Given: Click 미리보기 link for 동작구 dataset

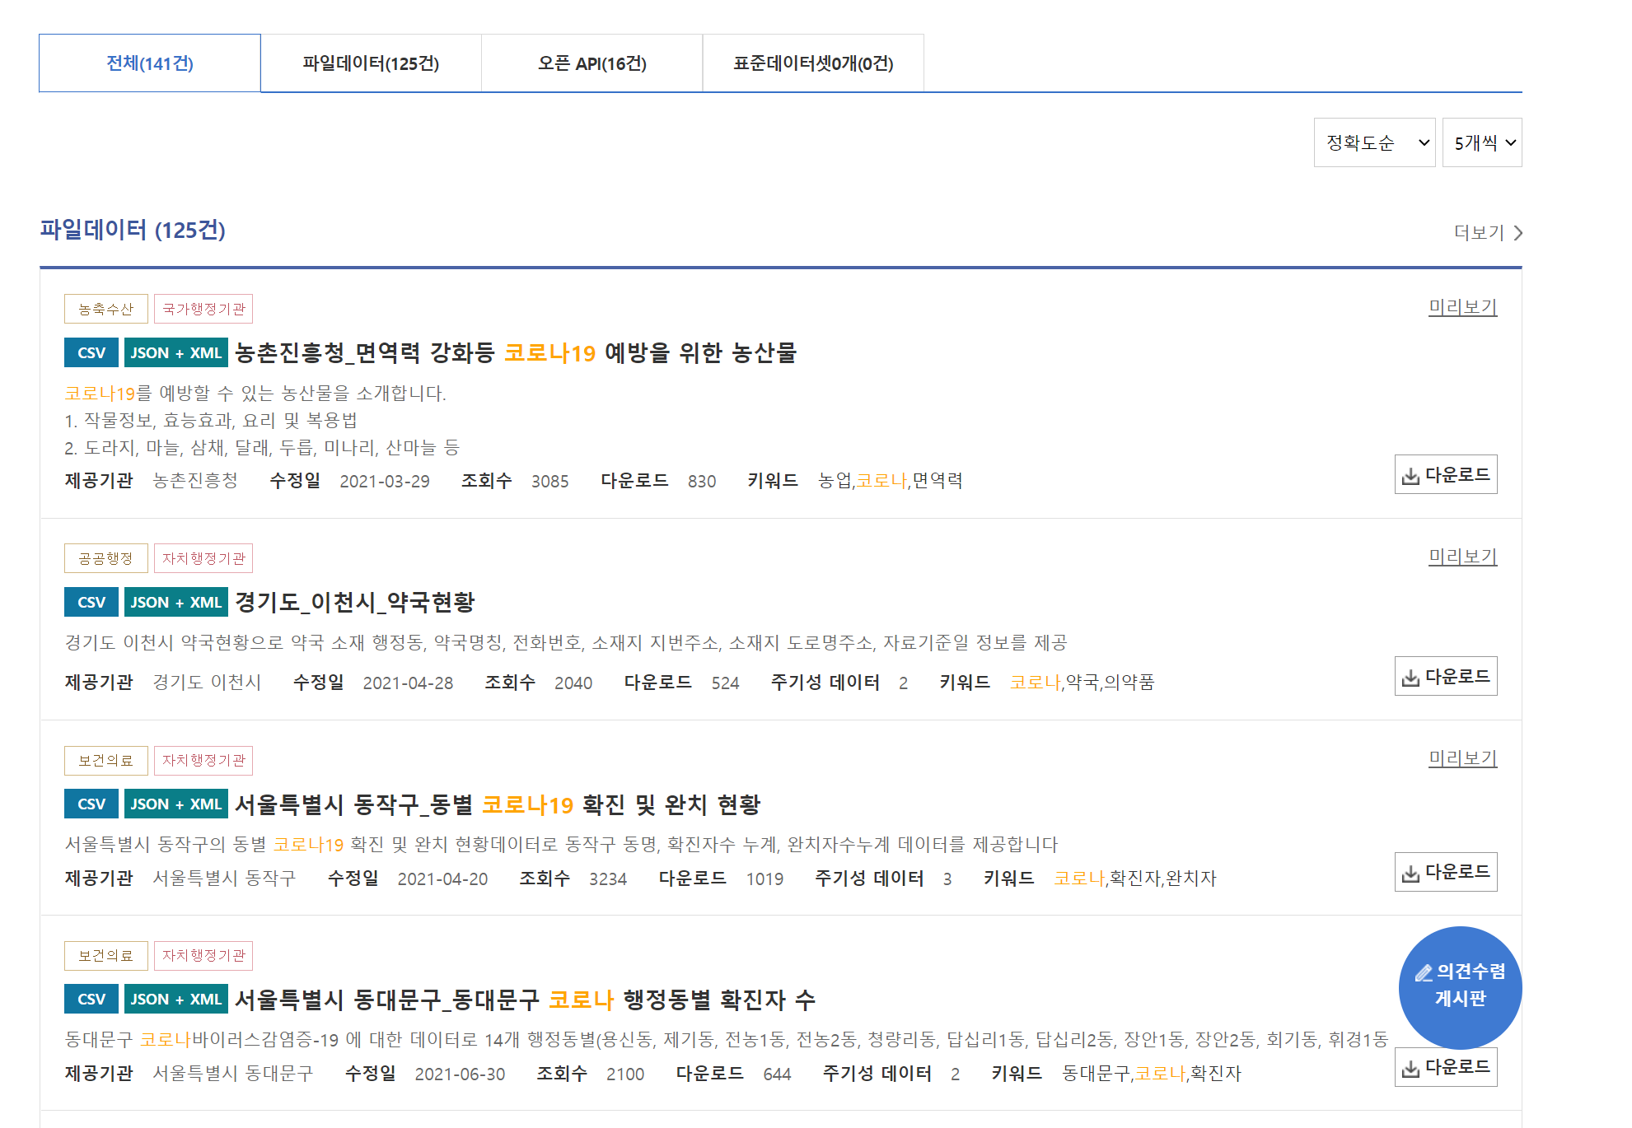Looking at the screenshot, I should point(1461,758).
